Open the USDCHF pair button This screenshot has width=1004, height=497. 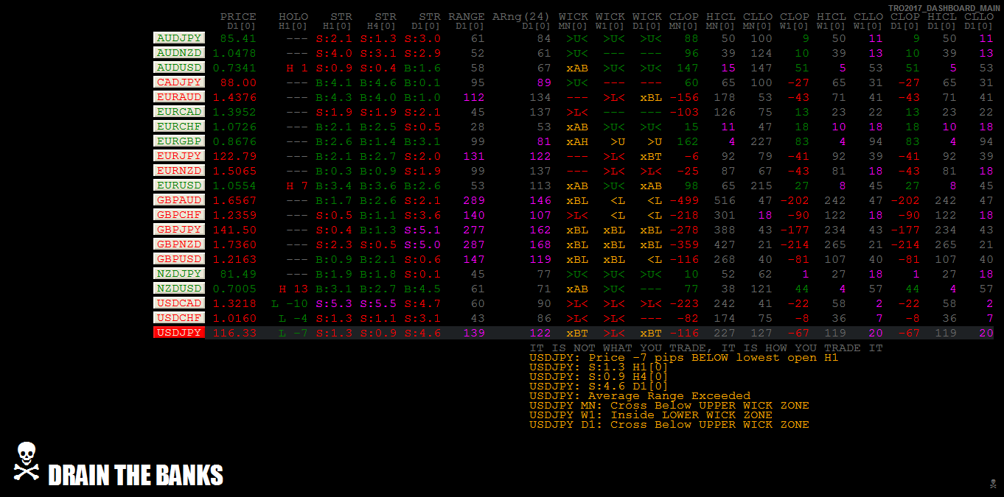(x=179, y=318)
